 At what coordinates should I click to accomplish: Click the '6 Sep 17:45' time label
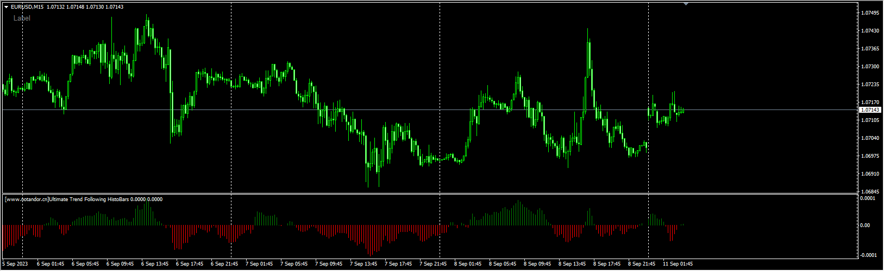tap(190, 264)
